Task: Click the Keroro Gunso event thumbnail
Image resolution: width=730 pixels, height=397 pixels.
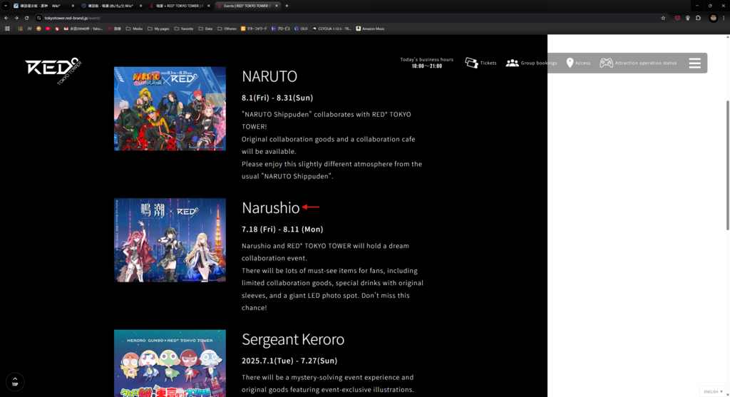Action: (170, 363)
